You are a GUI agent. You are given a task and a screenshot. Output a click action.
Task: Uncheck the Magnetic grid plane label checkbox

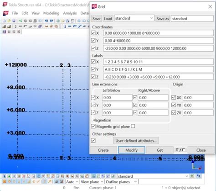click(93, 126)
